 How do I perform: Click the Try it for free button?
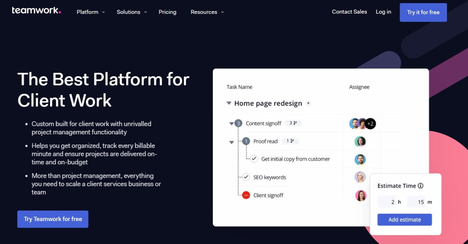(423, 12)
